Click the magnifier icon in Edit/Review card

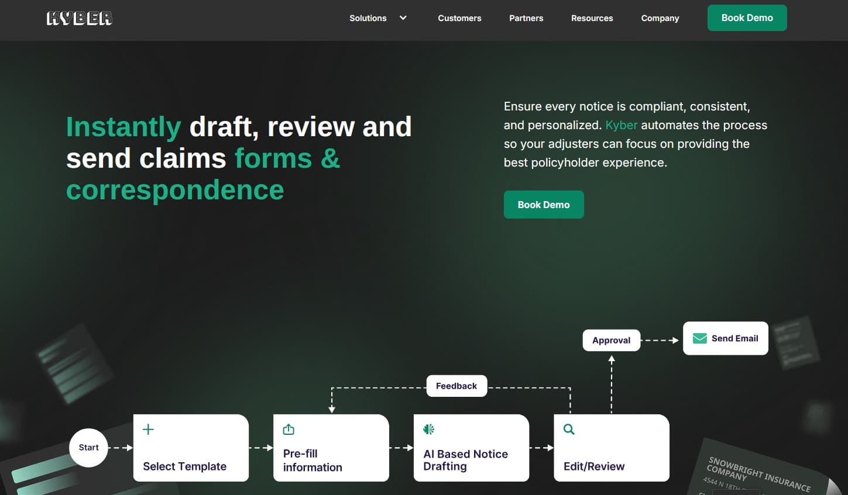click(x=569, y=430)
